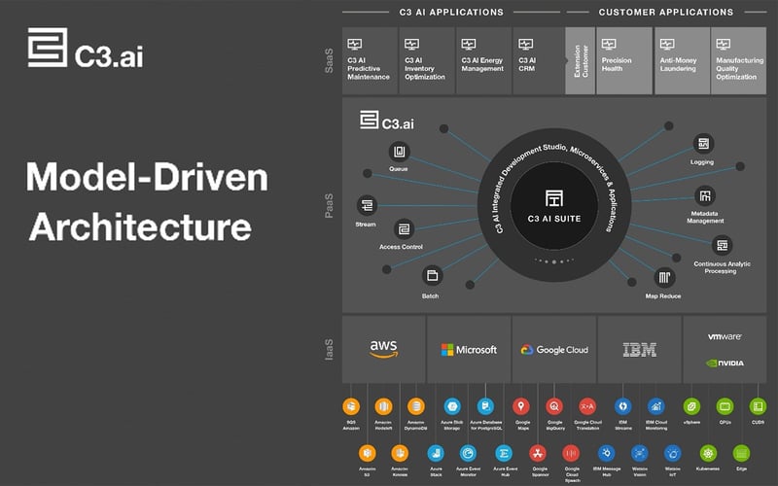Select the Azure Event Monitor icon
This screenshot has height=486, width=778.
click(468, 453)
